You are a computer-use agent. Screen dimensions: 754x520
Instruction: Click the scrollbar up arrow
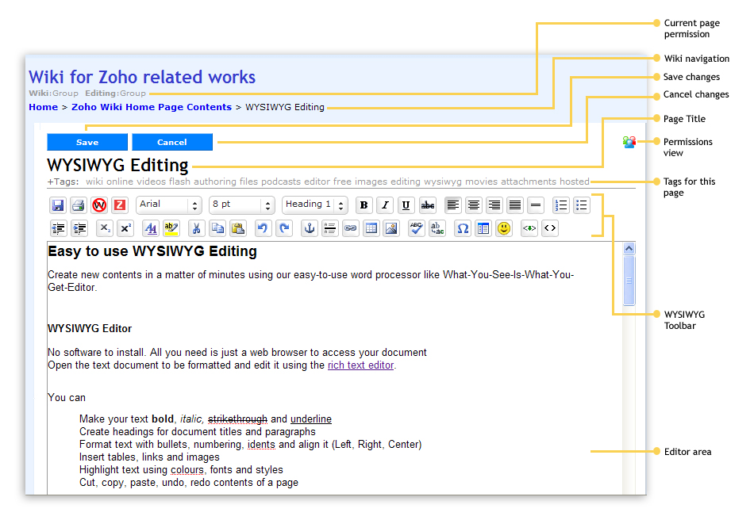[629, 248]
